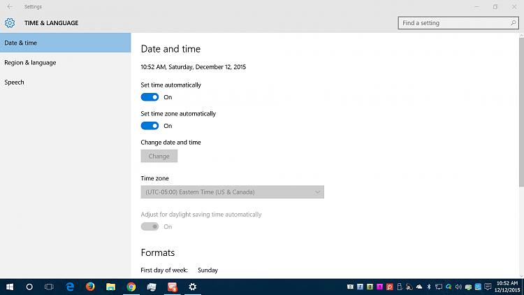
Task: Open the Speech settings page
Action: 66,82
